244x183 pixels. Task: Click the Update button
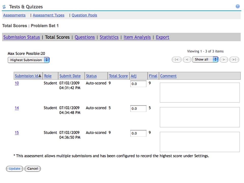tap(14, 169)
